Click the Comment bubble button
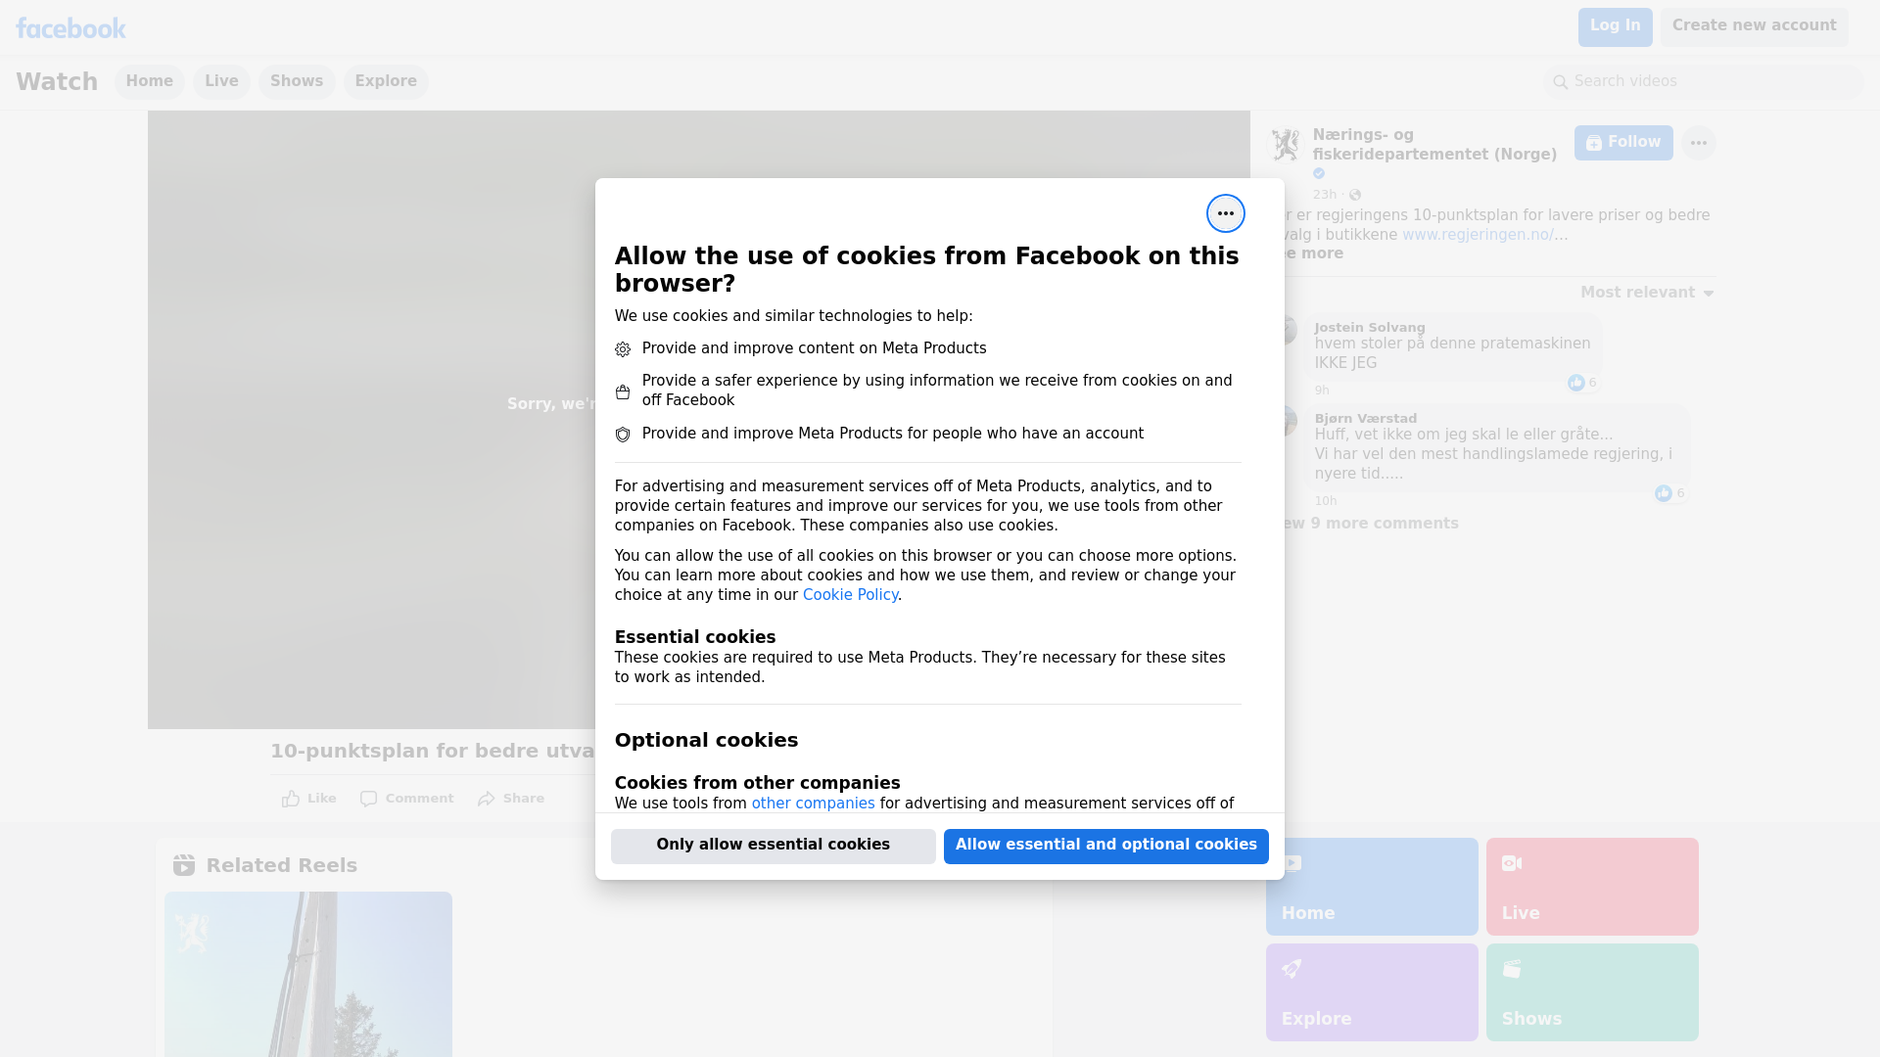The image size is (1880, 1057). point(406,799)
